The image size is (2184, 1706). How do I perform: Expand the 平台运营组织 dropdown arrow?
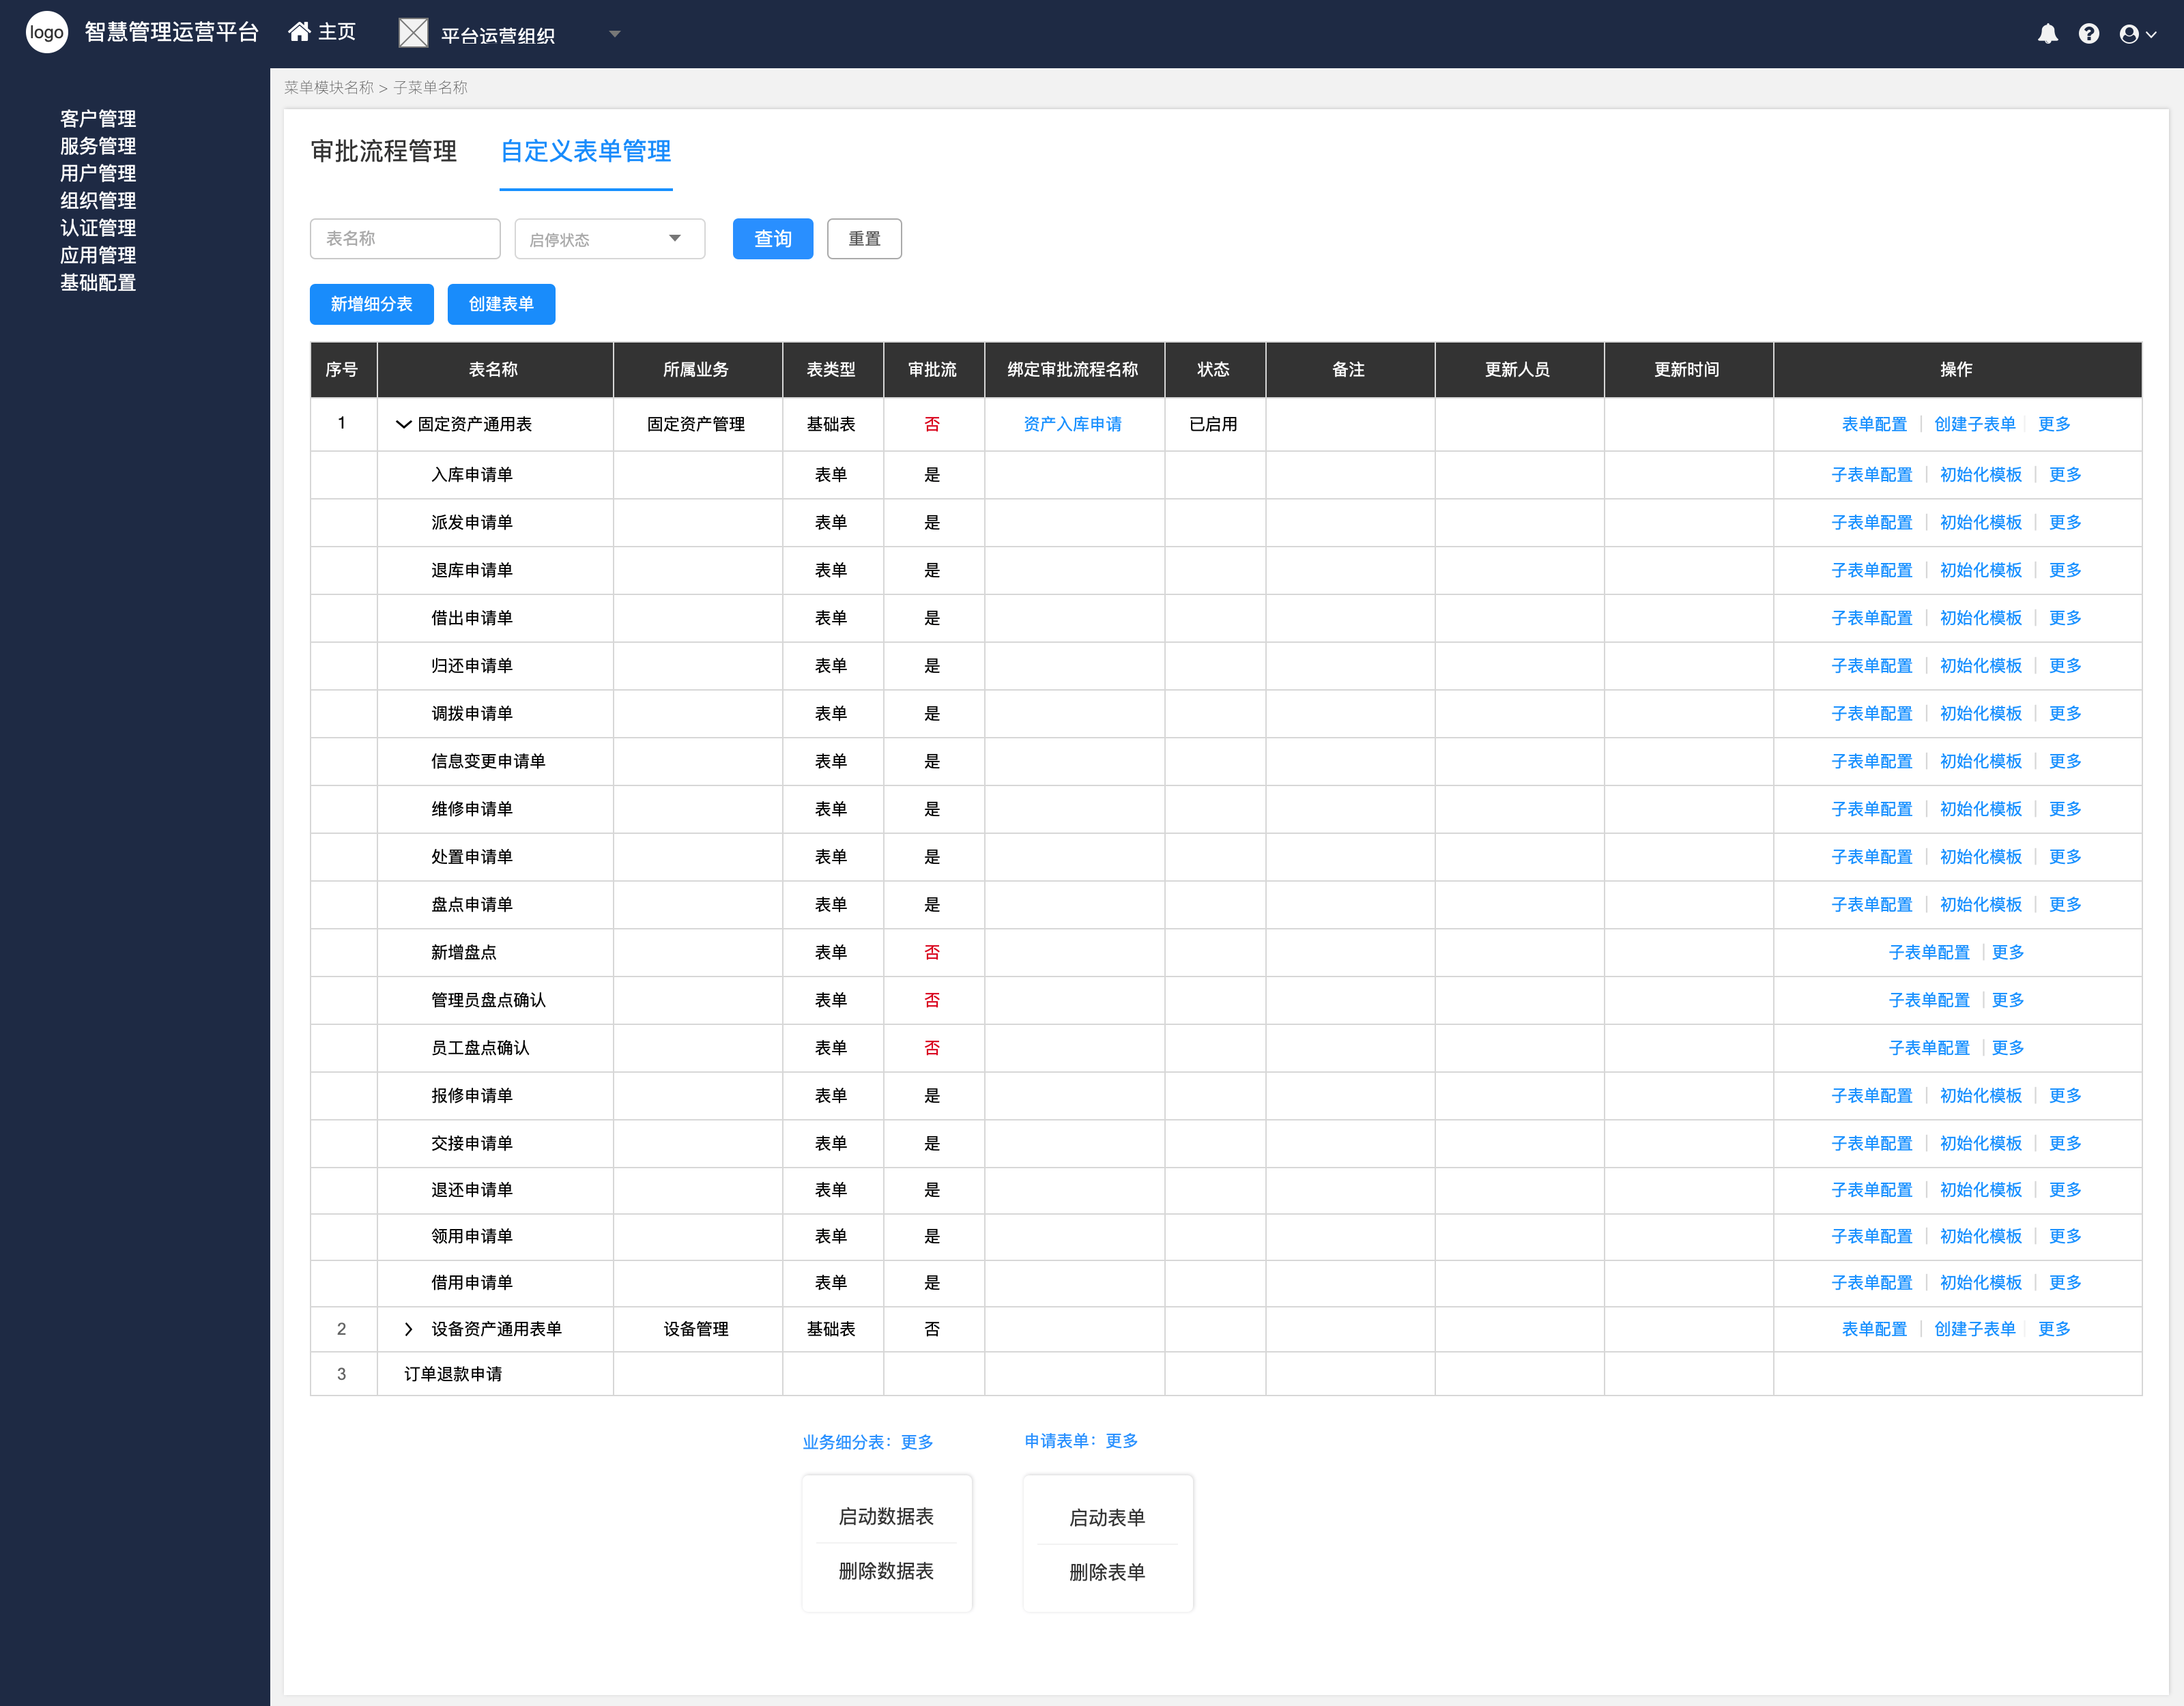tap(615, 34)
